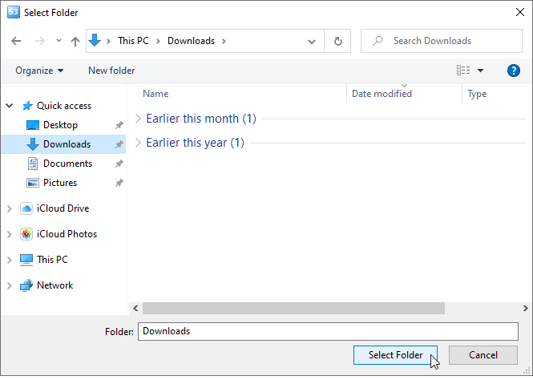Select This PC in the sidebar
Viewport: 533px width, 380px height.
[x=52, y=260]
